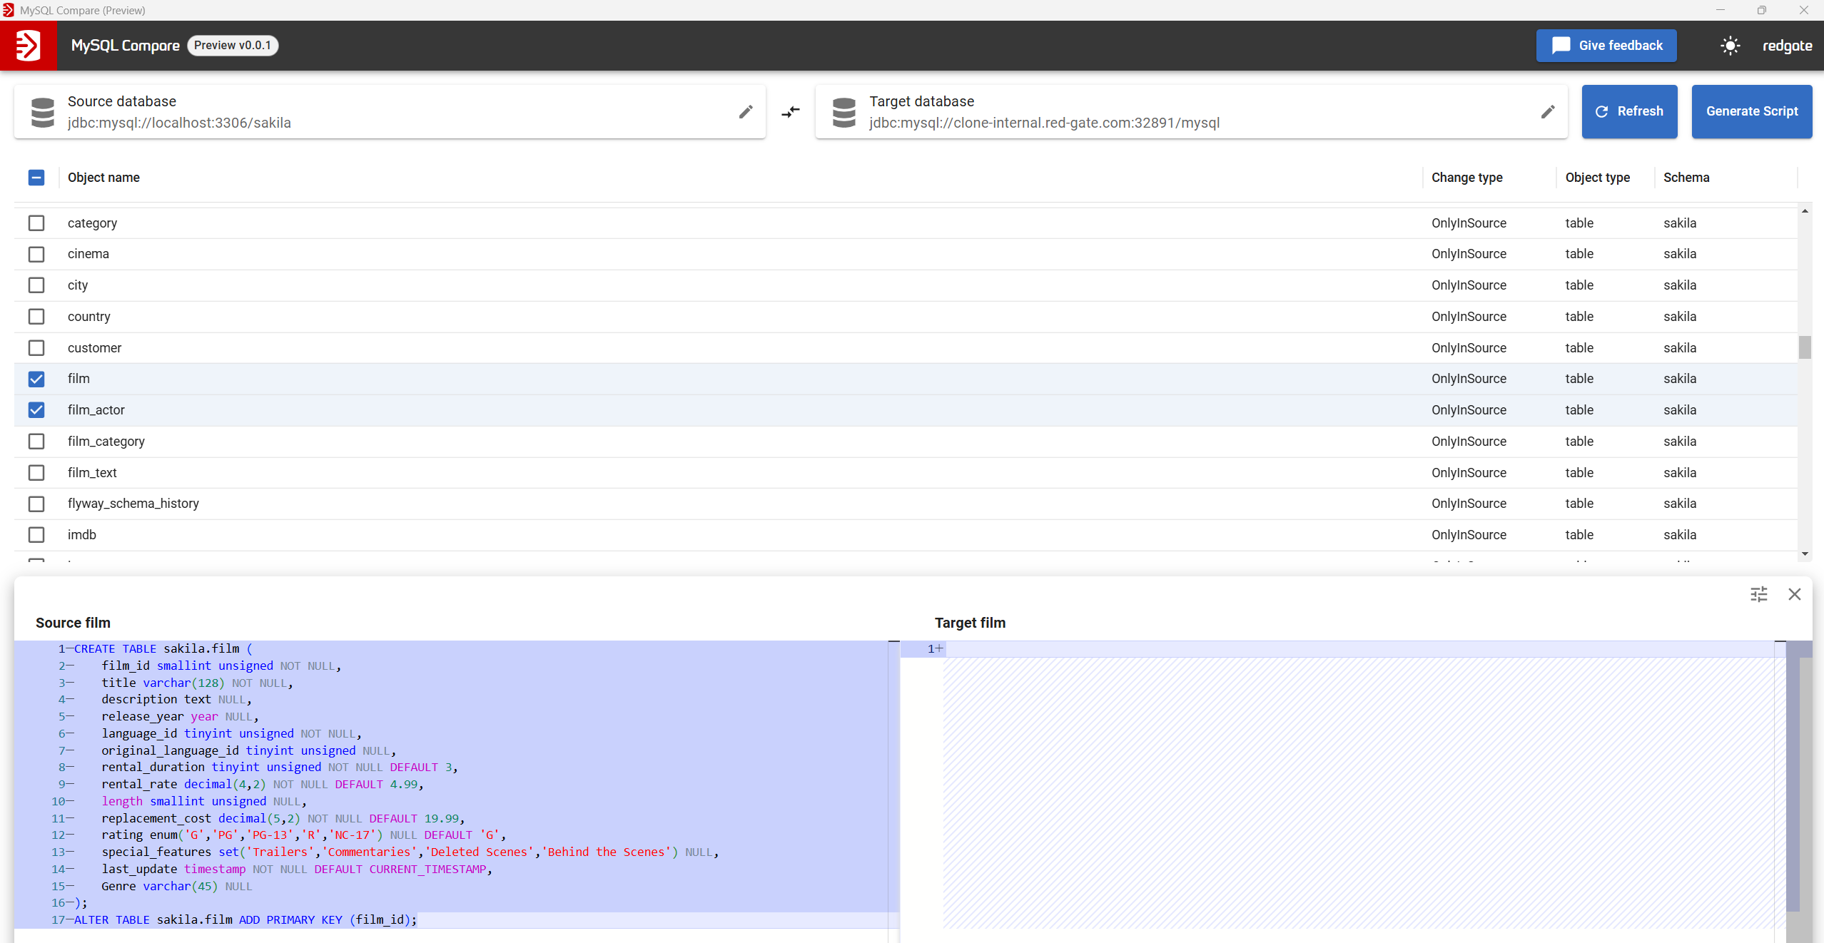Click the Target database cylinder icon
1824x943 pixels.
[844, 112]
